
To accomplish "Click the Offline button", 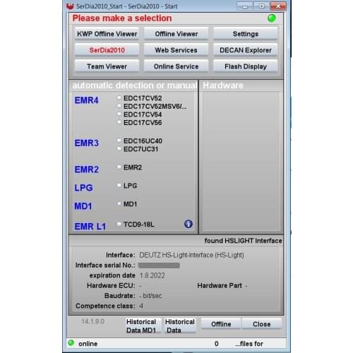I will click(x=221, y=324).
